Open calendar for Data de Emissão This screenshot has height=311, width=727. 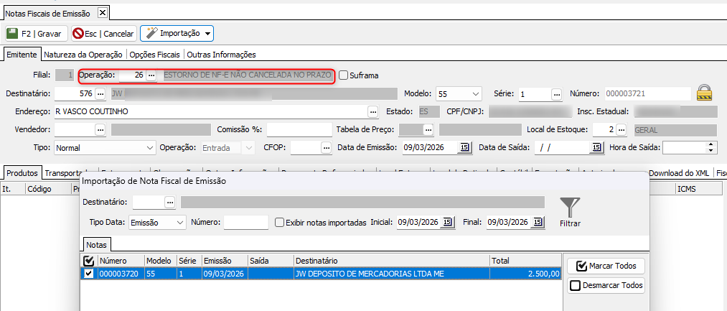[464, 147]
